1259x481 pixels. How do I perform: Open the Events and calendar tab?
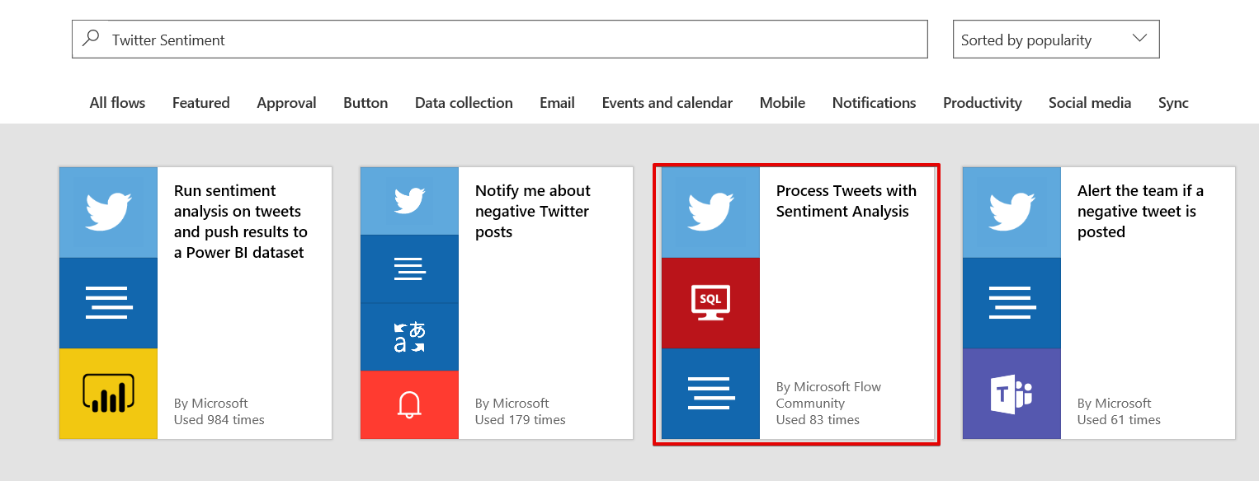pyautogui.click(x=667, y=103)
